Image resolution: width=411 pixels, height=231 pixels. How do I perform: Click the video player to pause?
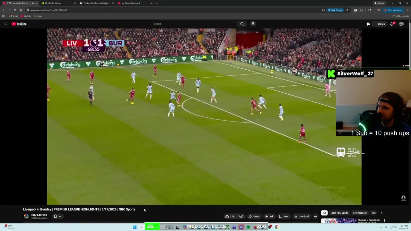(204, 116)
